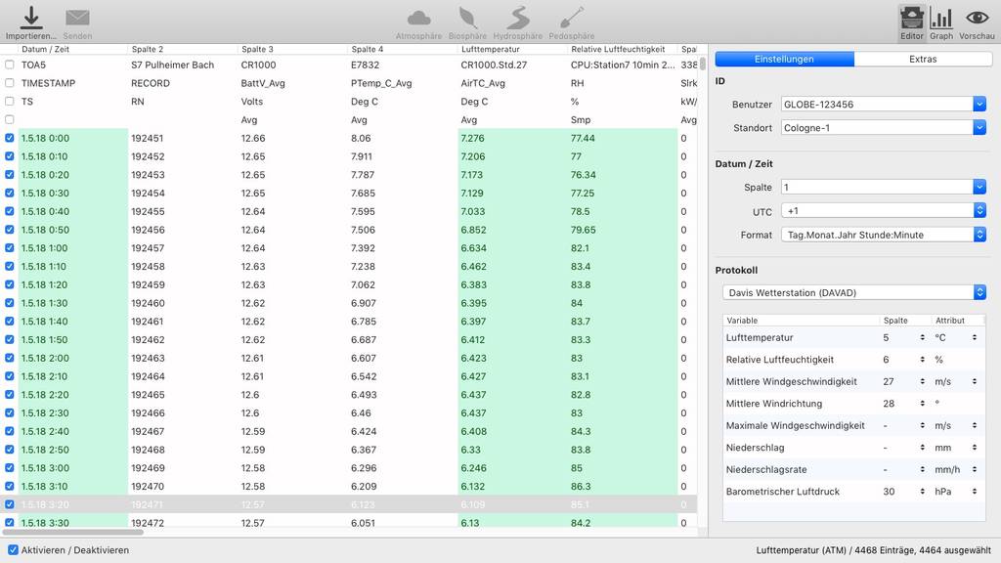The width and height of the screenshot is (1001, 563).
Task: Select the Hydrosphäre river icon
Action: (518, 18)
